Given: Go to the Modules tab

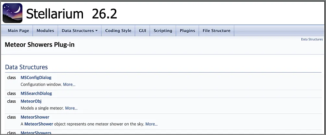Looking at the screenshot, I should (x=45, y=31).
